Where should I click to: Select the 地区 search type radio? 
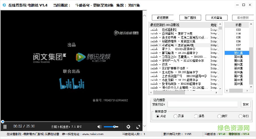pos(219,116)
